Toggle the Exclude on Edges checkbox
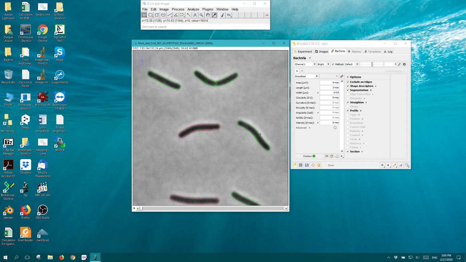The width and height of the screenshot is (466, 262). 348,82
